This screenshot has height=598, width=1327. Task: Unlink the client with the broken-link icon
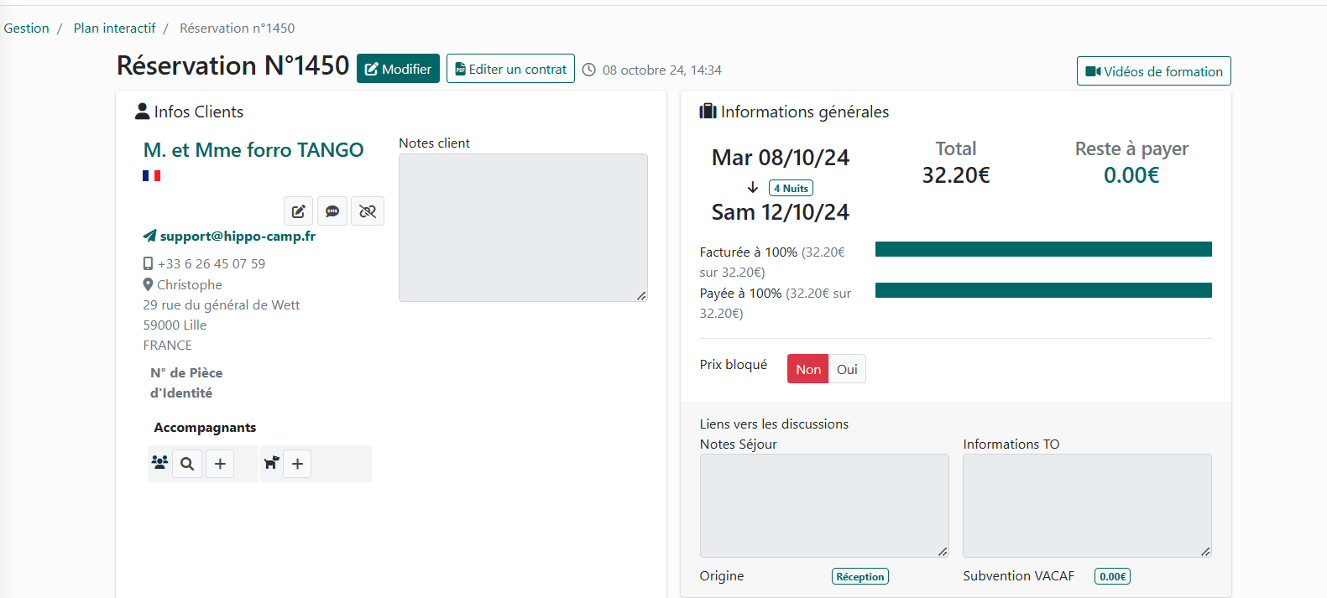(x=368, y=211)
